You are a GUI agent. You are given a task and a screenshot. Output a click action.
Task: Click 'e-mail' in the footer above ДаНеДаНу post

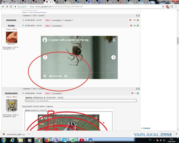tap(41, 15)
